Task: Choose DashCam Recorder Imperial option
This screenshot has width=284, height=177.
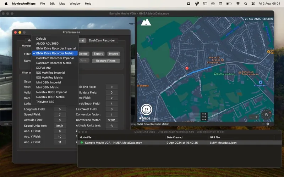Action: click(55, 58)
